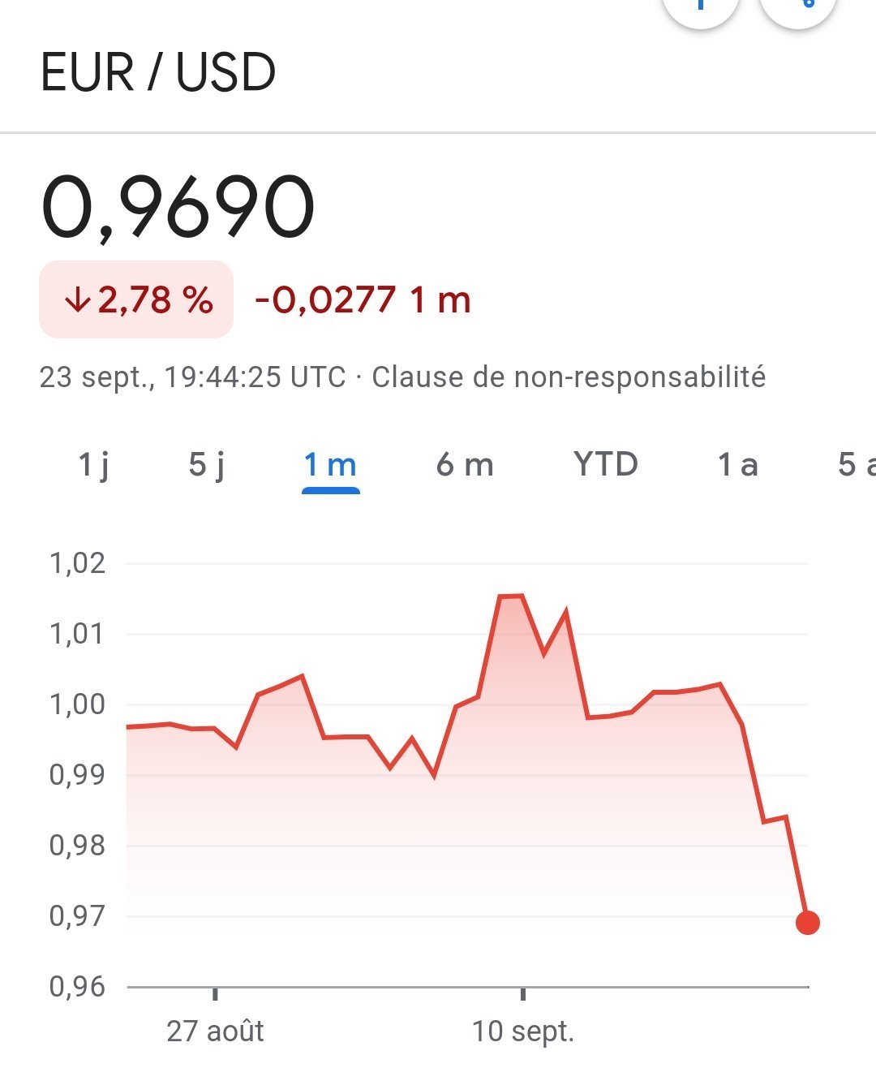Tap the EUR / USD title

coord(158,72)
